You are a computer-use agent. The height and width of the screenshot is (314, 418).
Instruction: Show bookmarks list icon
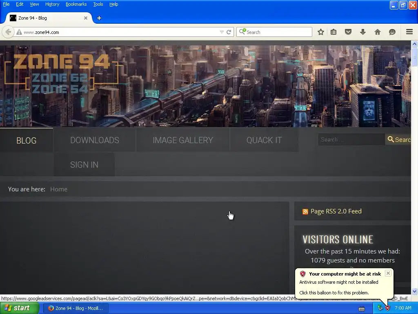334,32
